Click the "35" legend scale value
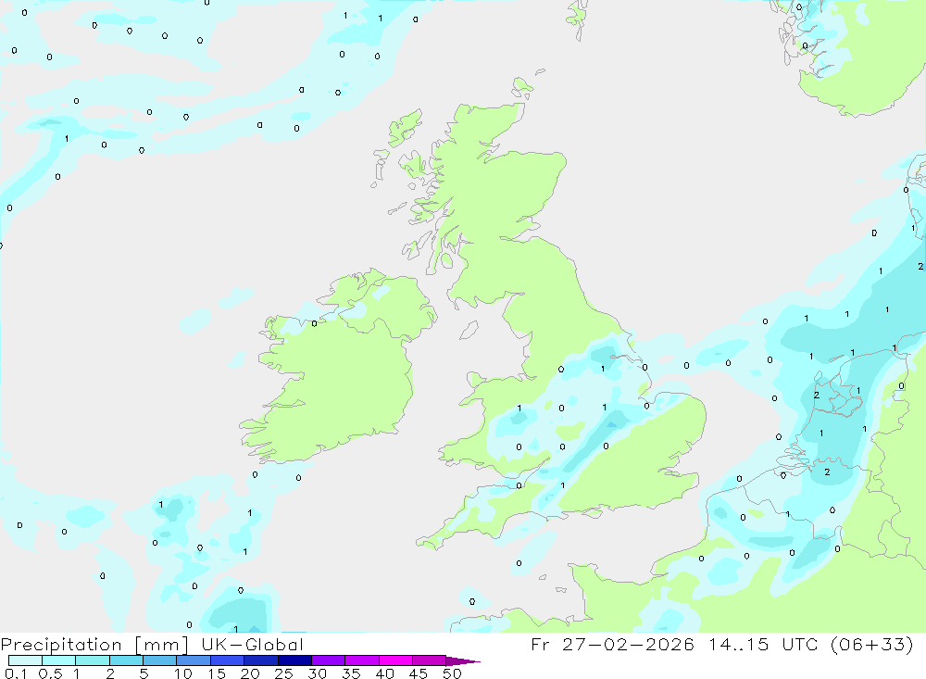926x679 pixels. click(x=351, y=673)
